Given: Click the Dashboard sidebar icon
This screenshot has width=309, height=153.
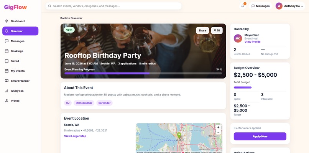Looking at the screenshot, I should tap(7, 21).
